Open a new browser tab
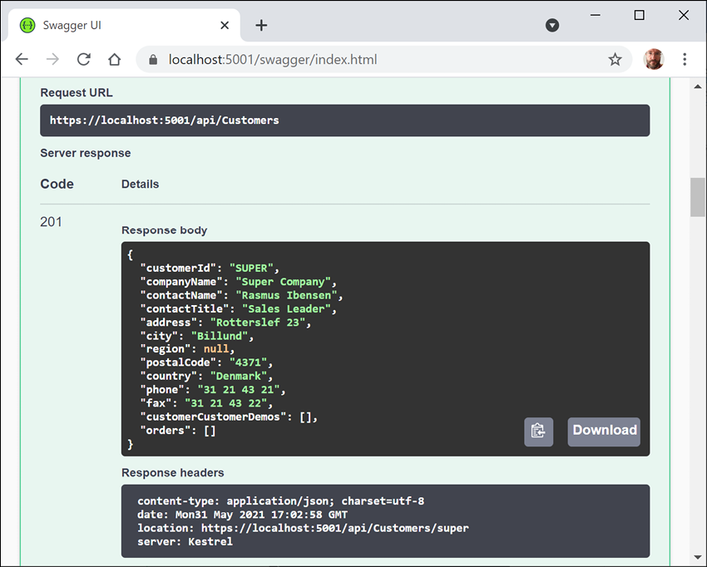The image size is (707, 567). (x=261, y=25)
